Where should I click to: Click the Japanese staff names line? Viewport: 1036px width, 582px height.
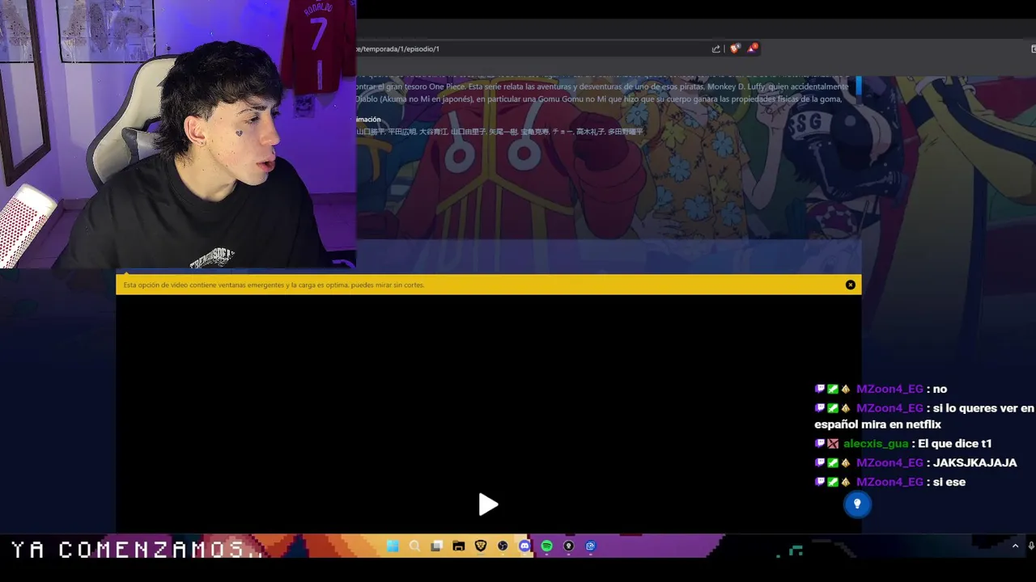click(x=499, y=132)
